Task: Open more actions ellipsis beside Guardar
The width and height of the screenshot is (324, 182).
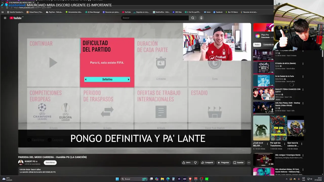Action: (x=249, y=163)
